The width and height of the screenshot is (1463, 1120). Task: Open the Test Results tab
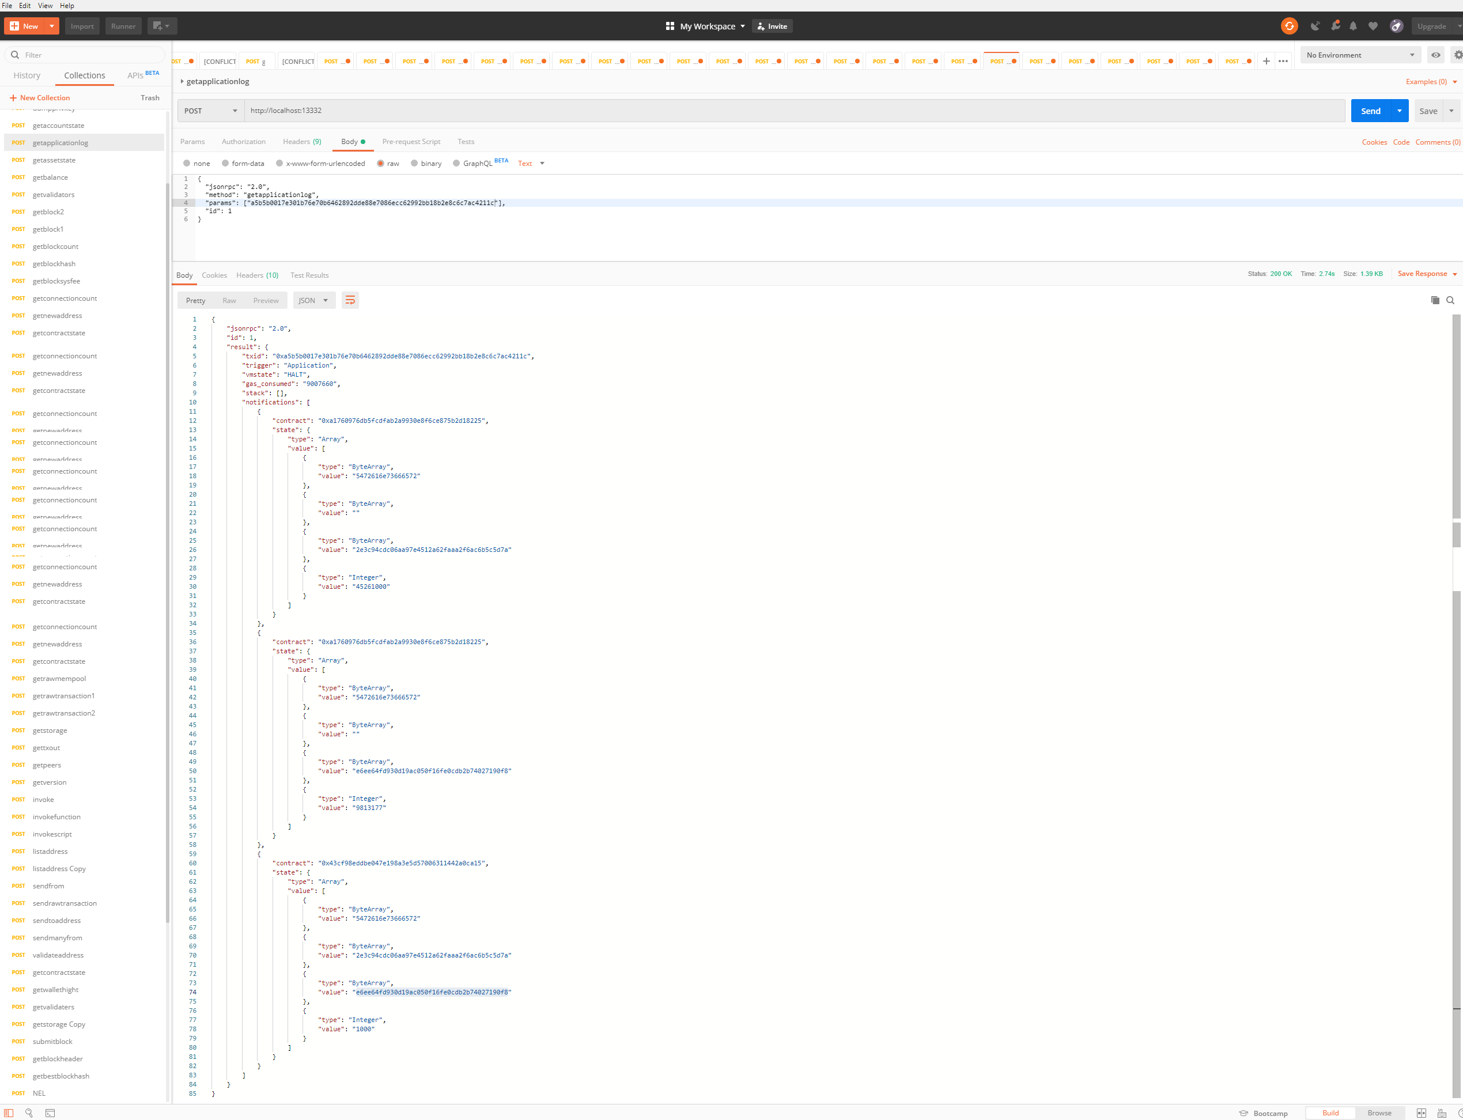coord(309,275)
